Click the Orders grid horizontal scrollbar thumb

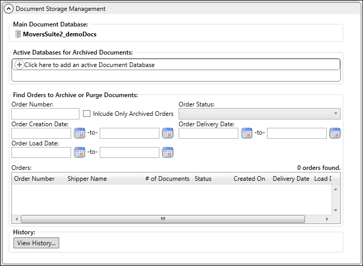tap(163, 219)
